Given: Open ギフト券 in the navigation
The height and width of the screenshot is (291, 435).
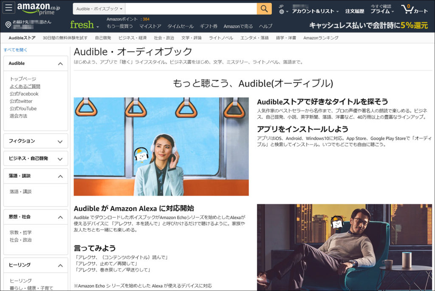Looking at the screenshot, I should coord(208,26).
